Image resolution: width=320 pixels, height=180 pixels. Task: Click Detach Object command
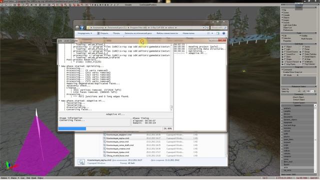point(298,99)
